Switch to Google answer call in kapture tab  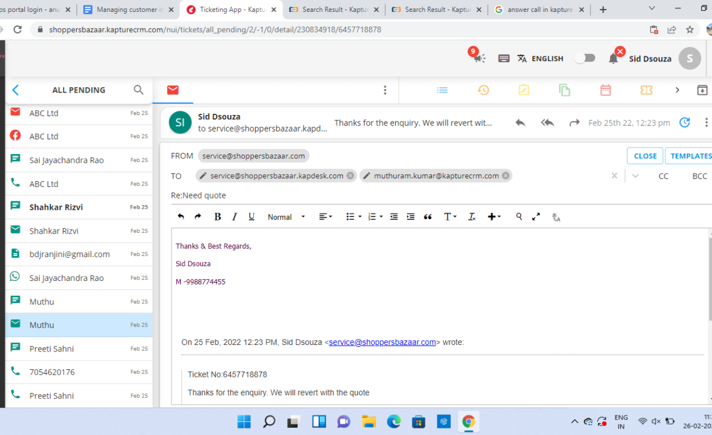[x=538, y=9]
